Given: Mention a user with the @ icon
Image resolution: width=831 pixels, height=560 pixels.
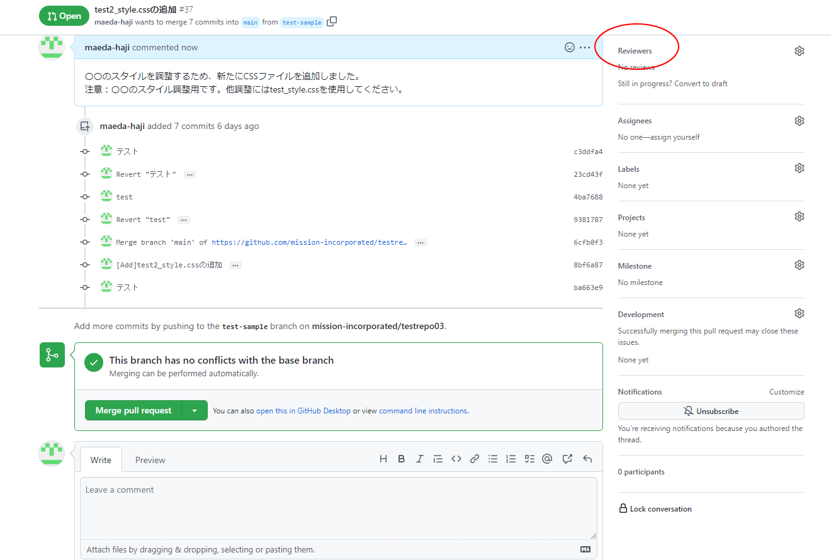Looking at the screenshot, I should click(x=547, y=459).
